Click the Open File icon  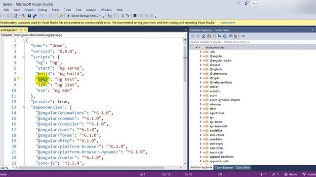24,16
